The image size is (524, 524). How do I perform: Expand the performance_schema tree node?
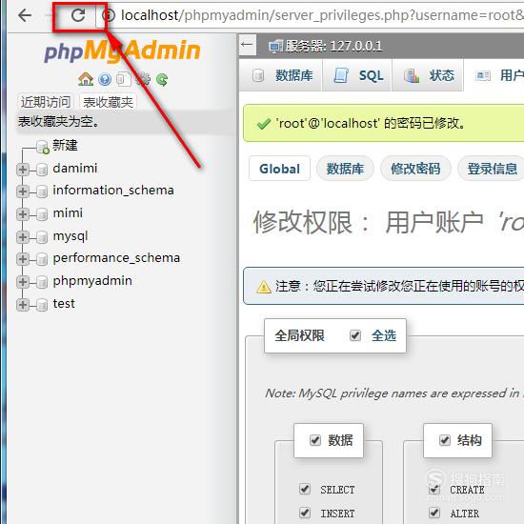(x=23, y=259)
